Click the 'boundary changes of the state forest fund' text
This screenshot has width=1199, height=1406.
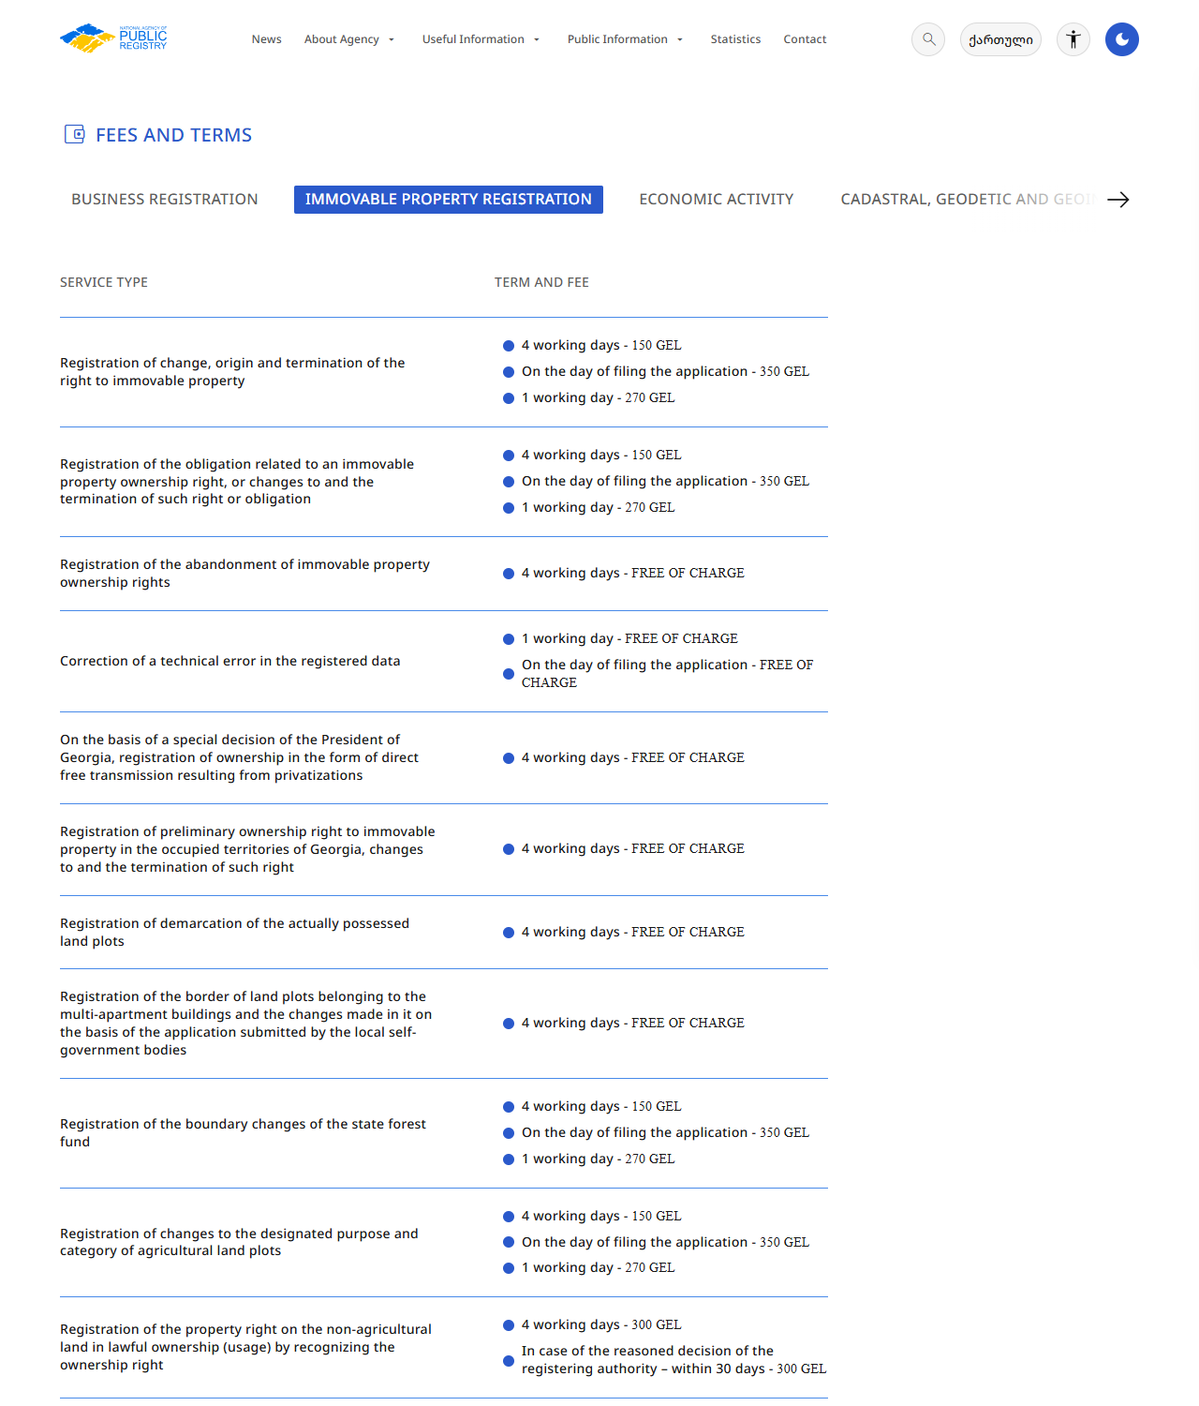click(243, 1133)
